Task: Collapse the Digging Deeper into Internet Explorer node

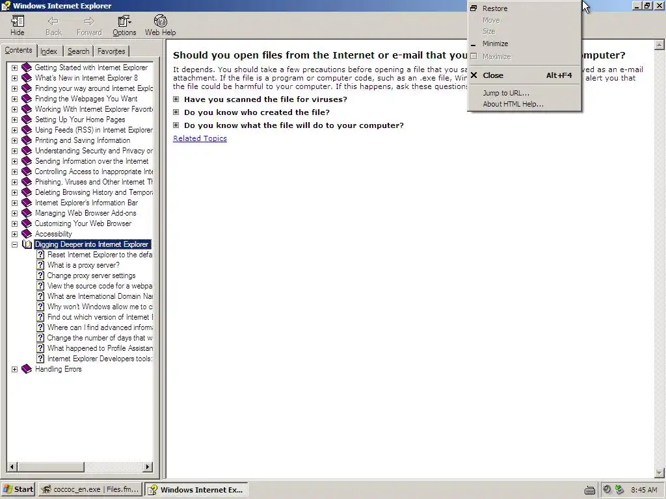Action: (14, 245)
